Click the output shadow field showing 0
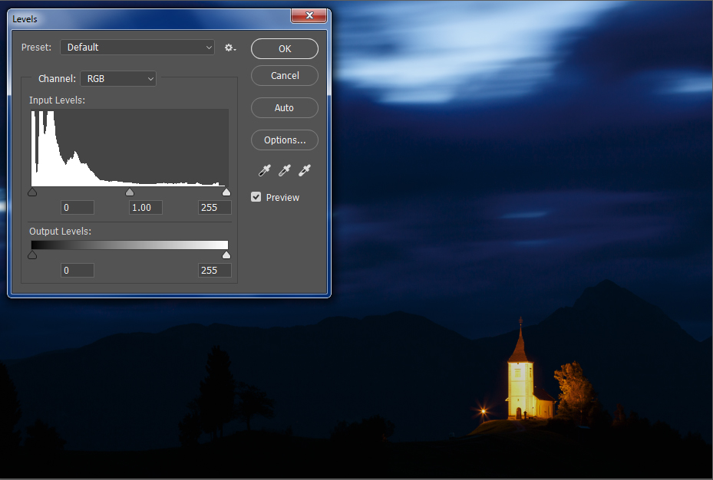The width and height of the screenshot is (713, 480). (x=78, y=271)
